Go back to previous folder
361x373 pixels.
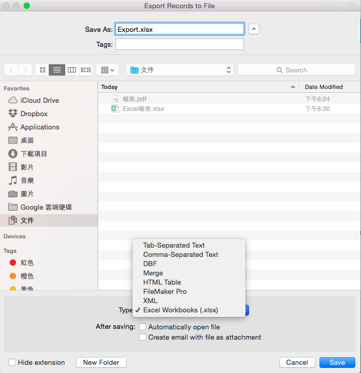[x=11, y=70]
